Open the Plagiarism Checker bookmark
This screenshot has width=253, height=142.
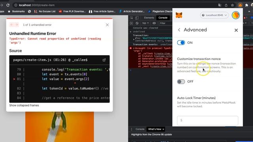click(160, 11)
